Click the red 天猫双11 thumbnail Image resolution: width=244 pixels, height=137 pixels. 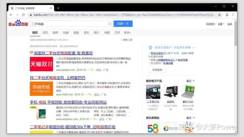[x=41, y=64]
